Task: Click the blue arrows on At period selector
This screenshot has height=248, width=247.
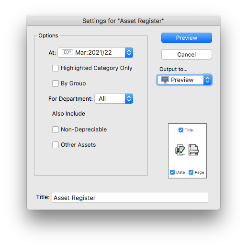Action: 129,52
